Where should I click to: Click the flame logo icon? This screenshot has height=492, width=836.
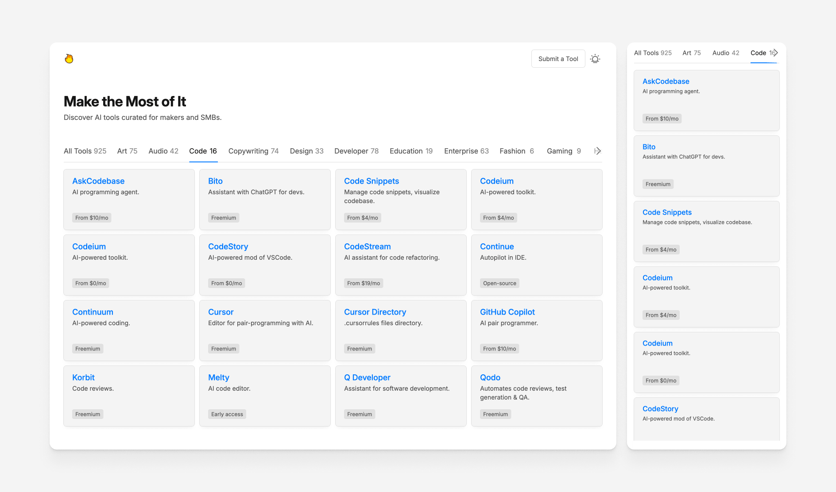[69, 58]
